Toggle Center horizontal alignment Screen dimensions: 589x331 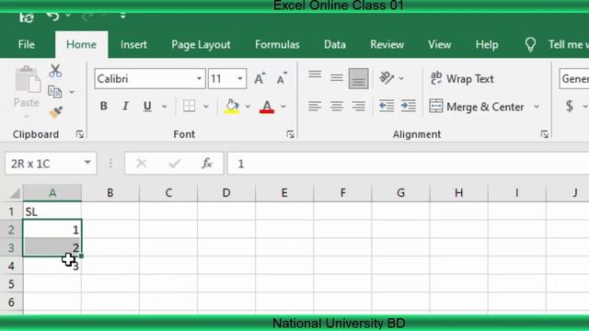337,107
